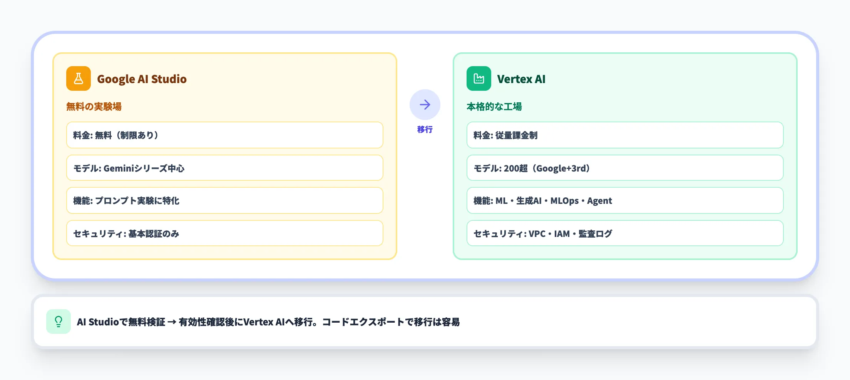Click the 本格的な工場 subtitle
The height and width of the screenshot is (380, 850).
(x=495, y=107)
